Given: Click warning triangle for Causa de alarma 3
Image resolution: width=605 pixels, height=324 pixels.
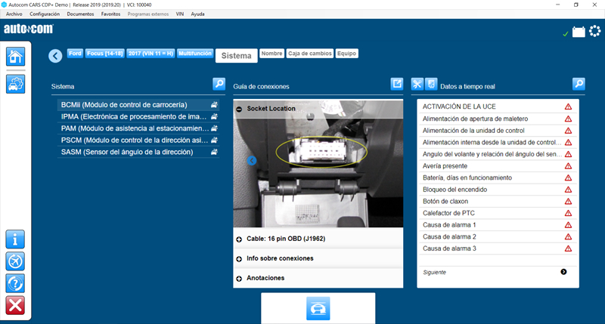Looking at the screenshot, I should pos(568,248).
